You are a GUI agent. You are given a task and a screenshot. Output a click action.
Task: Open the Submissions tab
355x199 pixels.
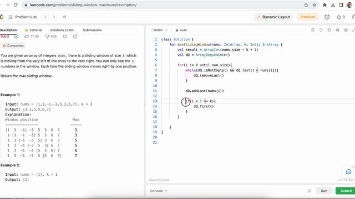(x=92, y=30)
